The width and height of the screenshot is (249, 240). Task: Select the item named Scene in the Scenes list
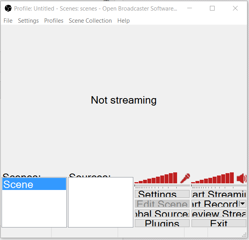pos(34,184)
